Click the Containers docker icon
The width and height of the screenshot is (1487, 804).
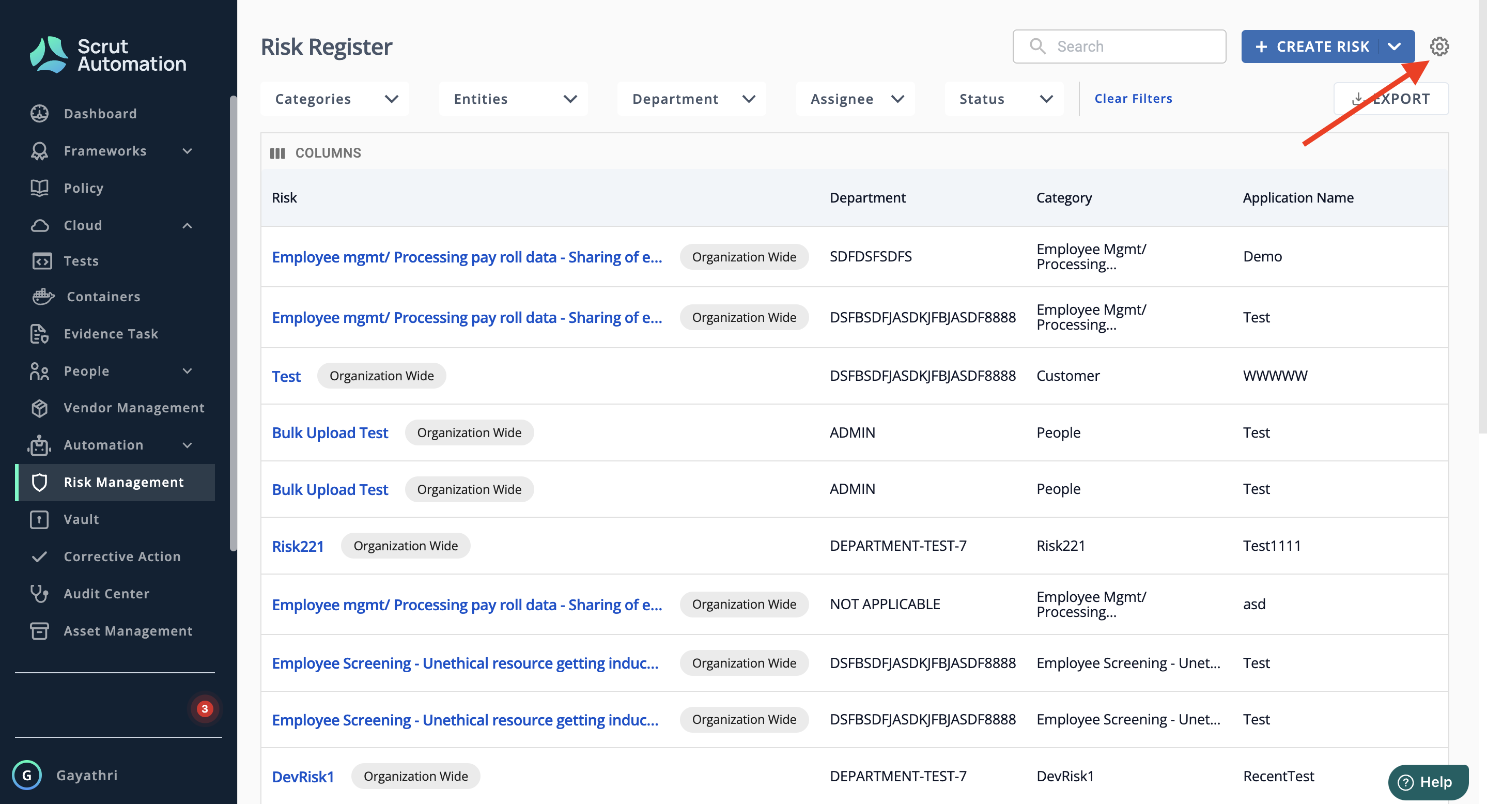tap(43, 297)
